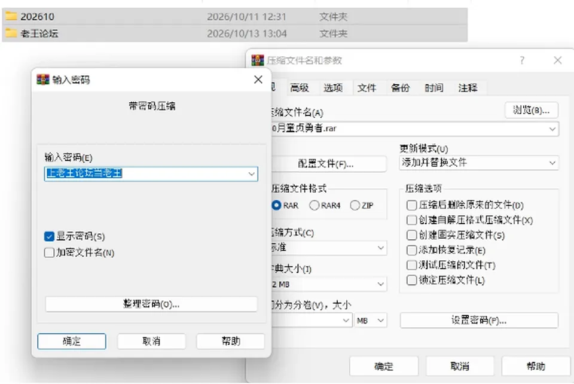Check 锁定压缩文件 option

[x=411, y=280]
